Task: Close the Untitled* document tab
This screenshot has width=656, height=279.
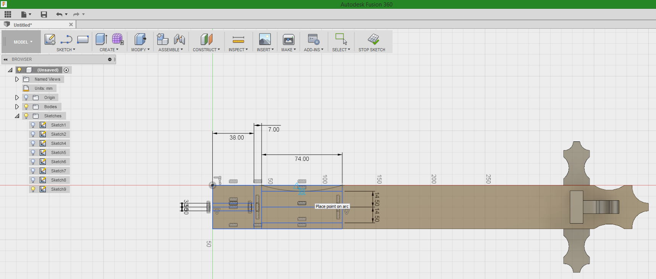Action: [71, 24]
